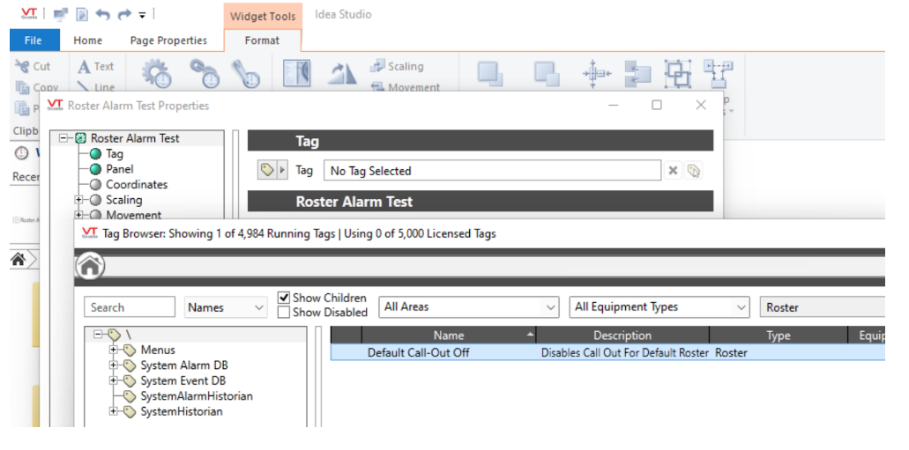Select Coordinates in the properties tree
Screen dimensions: 909x450
(137, 185)
